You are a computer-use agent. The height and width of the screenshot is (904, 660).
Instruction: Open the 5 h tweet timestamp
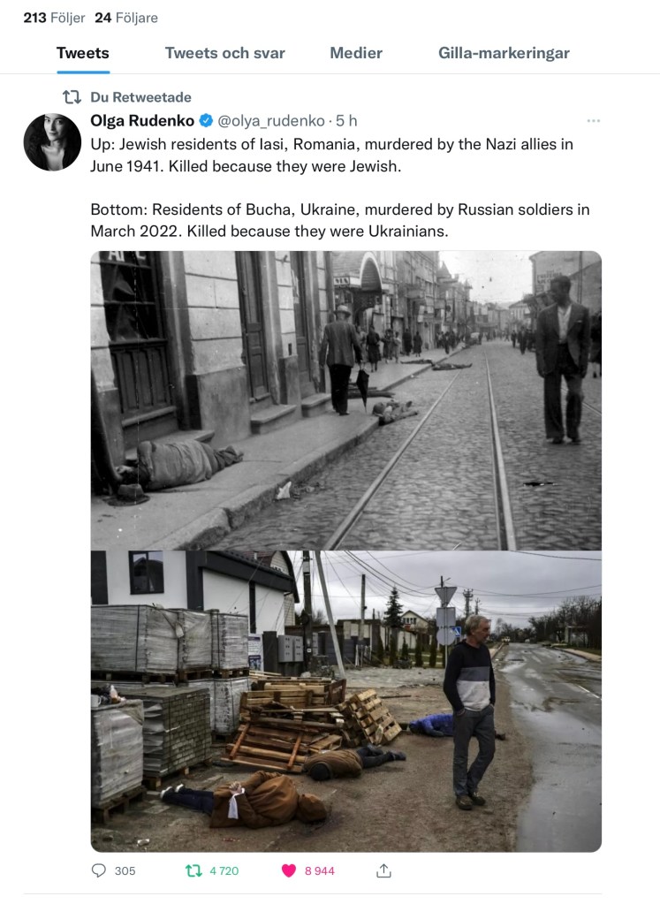pos(346,120)
